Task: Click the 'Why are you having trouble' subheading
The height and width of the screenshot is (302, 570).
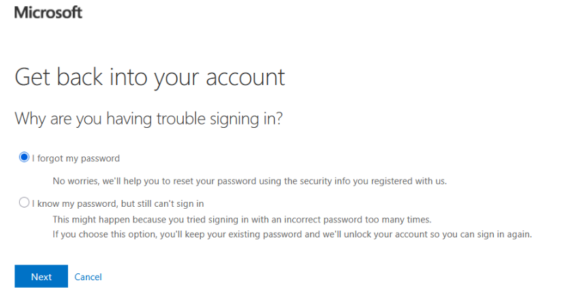Action: tap(148, 118)
